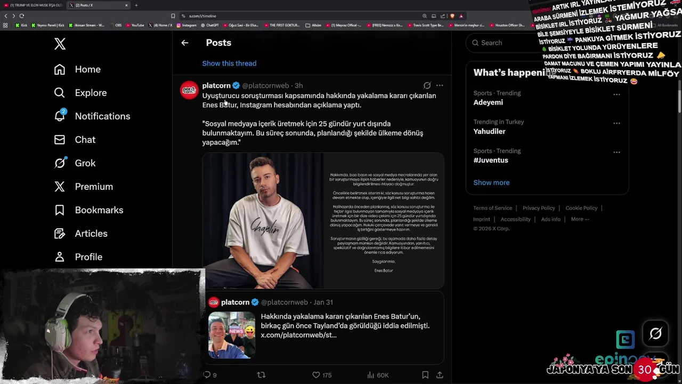This screenshot has height=384, width=682.
Task: Click the X logo in the sidebar
Action: click(x=60, y=44)
